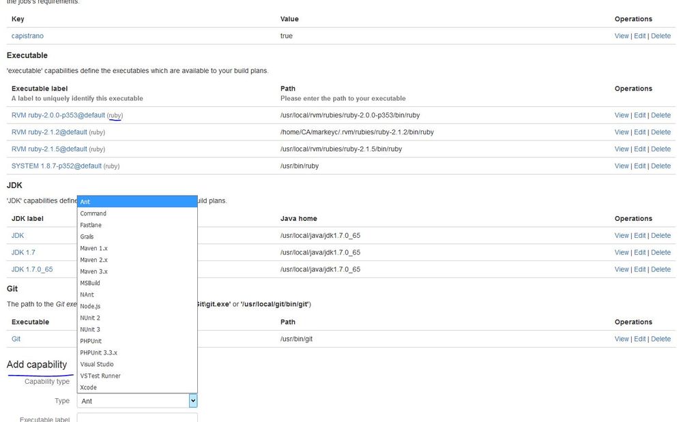Screen dimensions: 681x422
Task: Pick Fastlane in the dropdown list
Action: click(137, 225)
